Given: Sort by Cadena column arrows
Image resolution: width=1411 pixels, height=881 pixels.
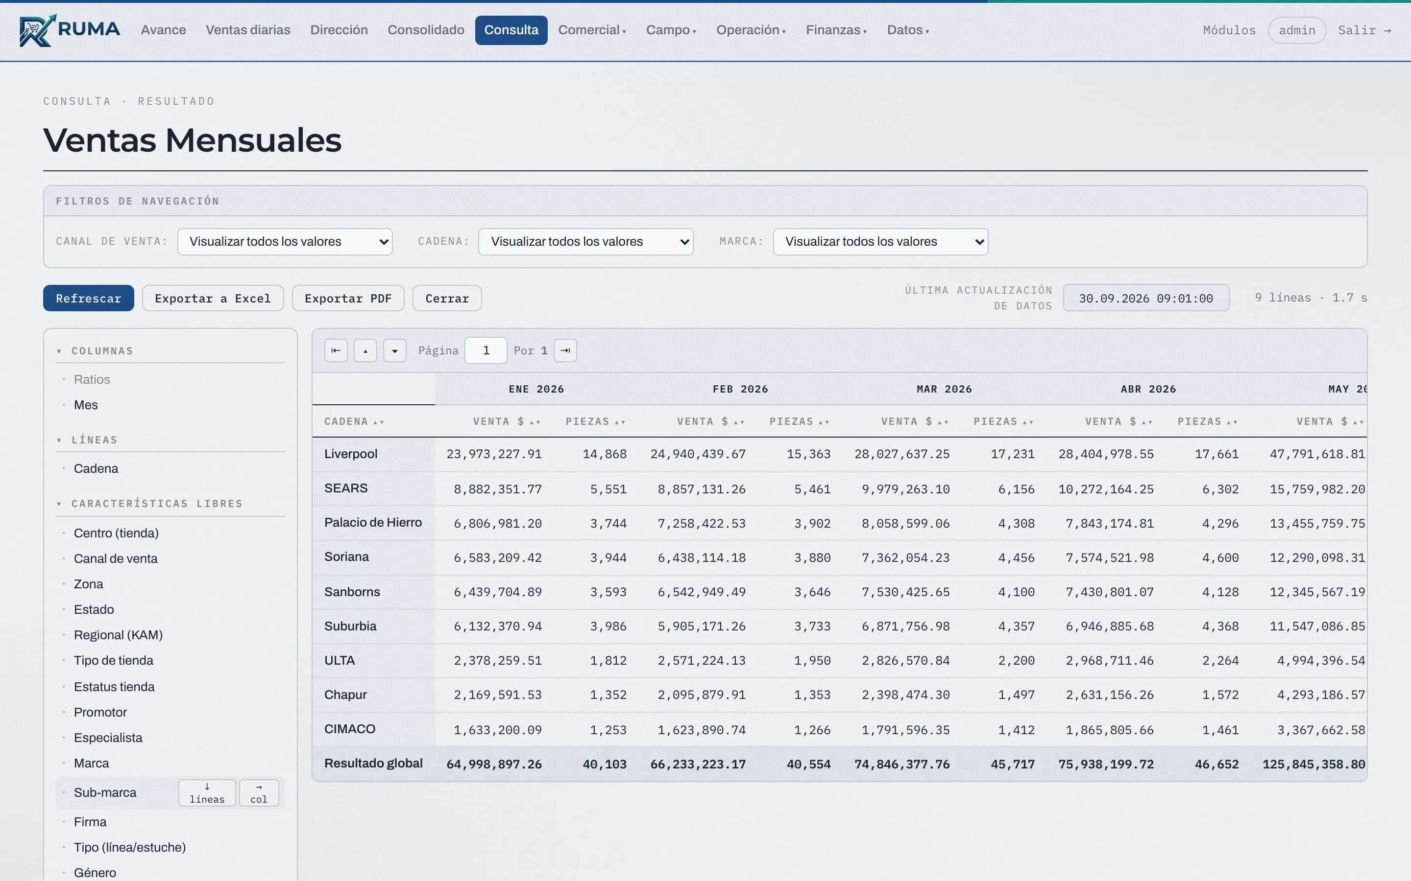Looking at the screenshot, I should click(379, 422).
